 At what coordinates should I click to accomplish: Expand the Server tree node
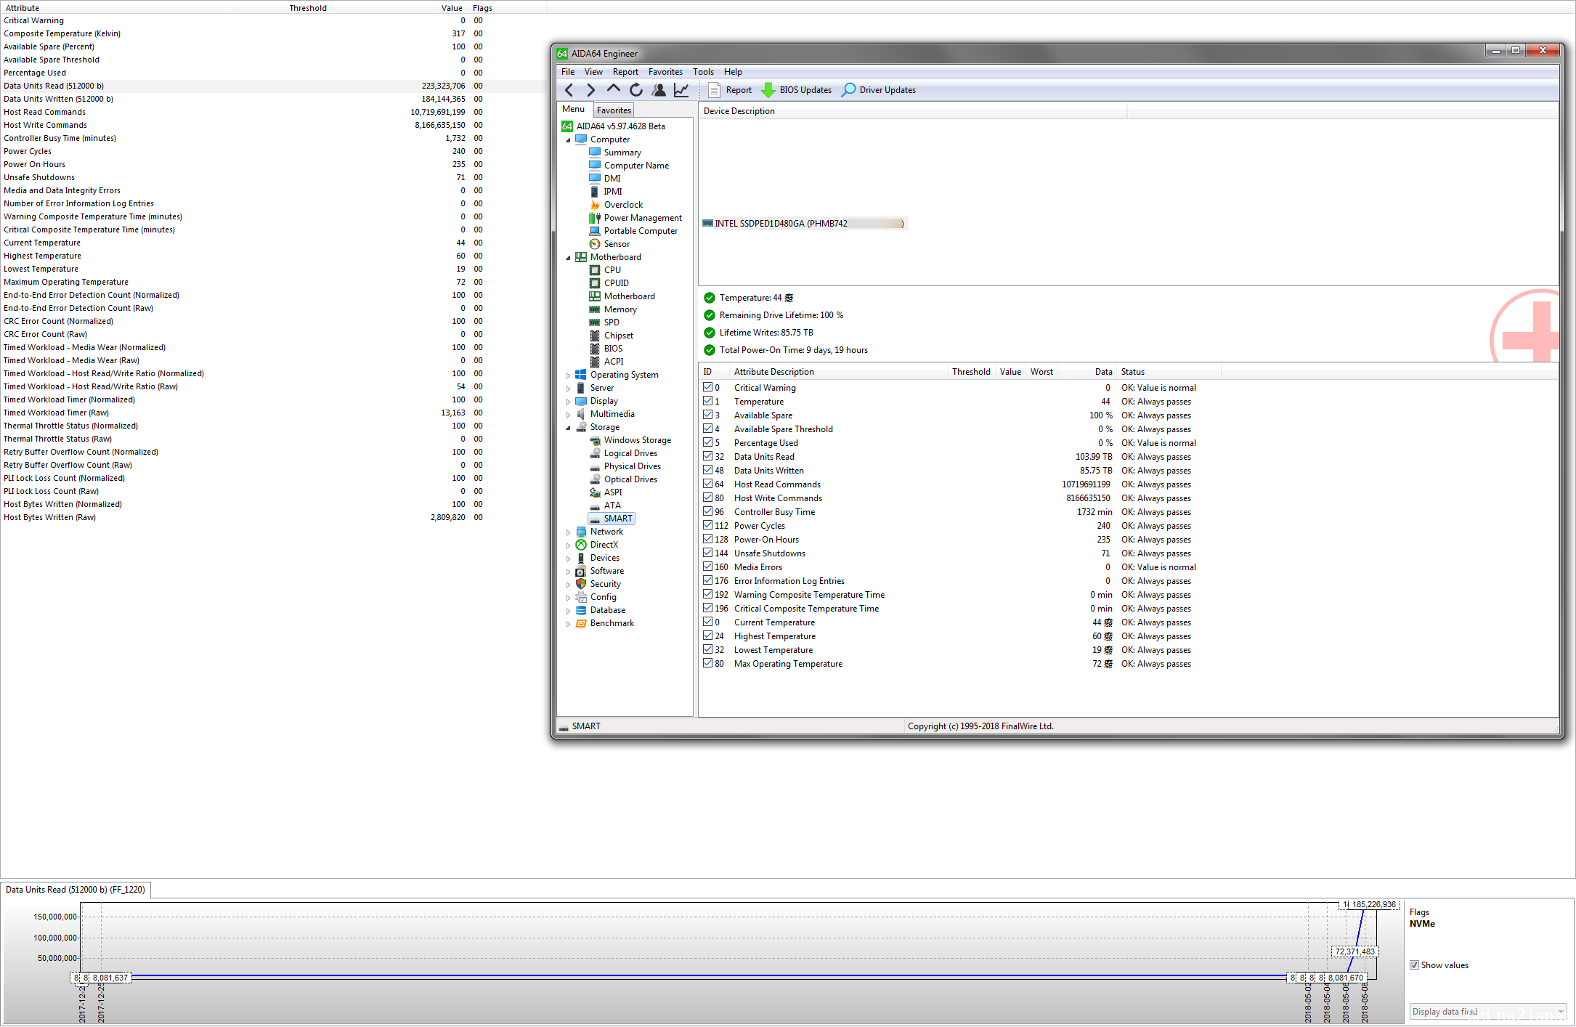point(568,389)
